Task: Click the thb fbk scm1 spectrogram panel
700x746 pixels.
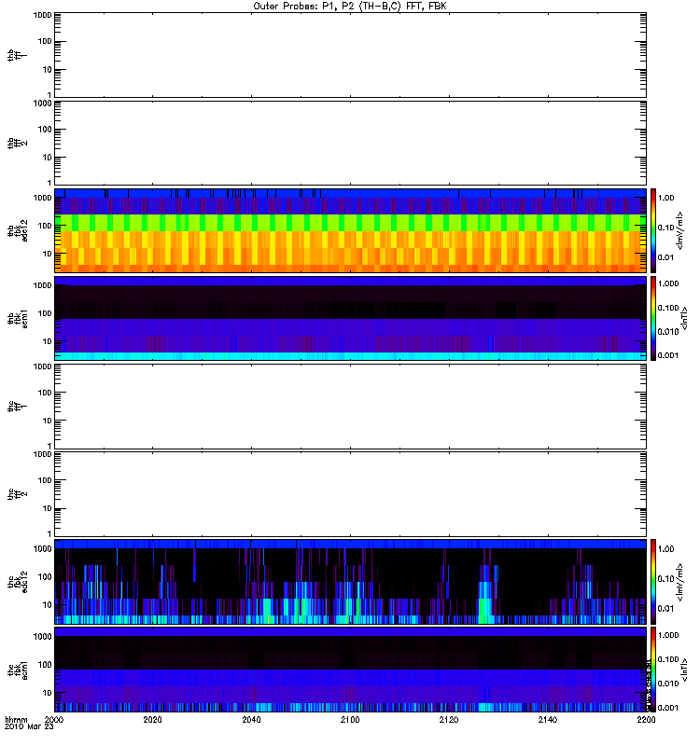Action: [350, 318]
